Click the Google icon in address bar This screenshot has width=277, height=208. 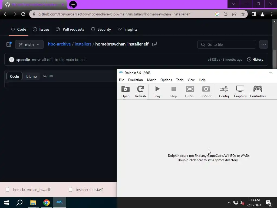click(x=217, y=14)
